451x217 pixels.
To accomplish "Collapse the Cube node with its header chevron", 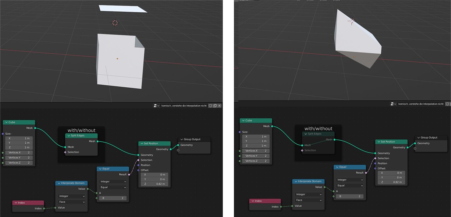I will 7,122.
